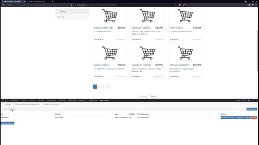Open DevTools settings gear icon

coord(249,100)
